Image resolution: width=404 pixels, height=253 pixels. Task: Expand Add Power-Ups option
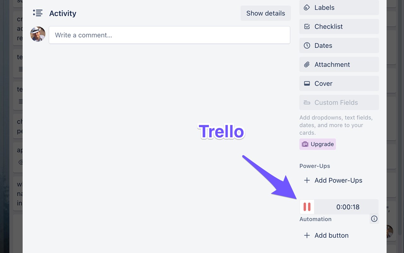332,181
